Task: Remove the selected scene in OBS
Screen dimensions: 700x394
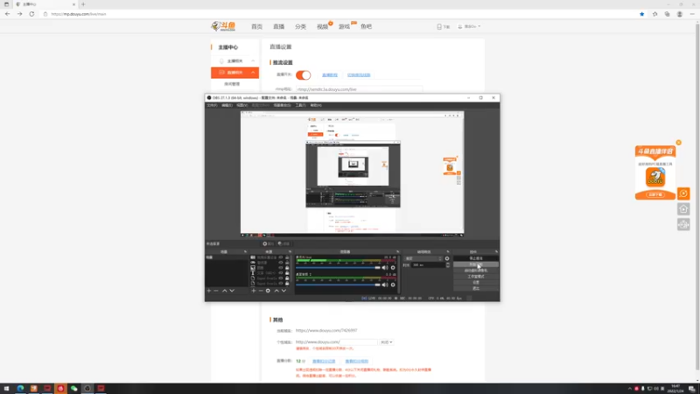Action: (x=216, y=291)
